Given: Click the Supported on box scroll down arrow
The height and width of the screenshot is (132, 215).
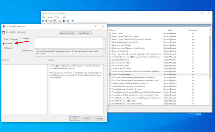Looking at the screenshot, I should click(104, 55).
